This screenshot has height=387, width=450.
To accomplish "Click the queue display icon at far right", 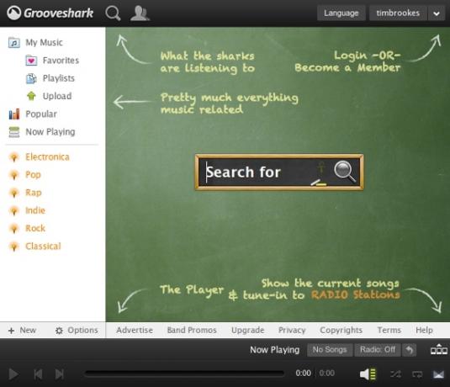I will click(439, 350).
